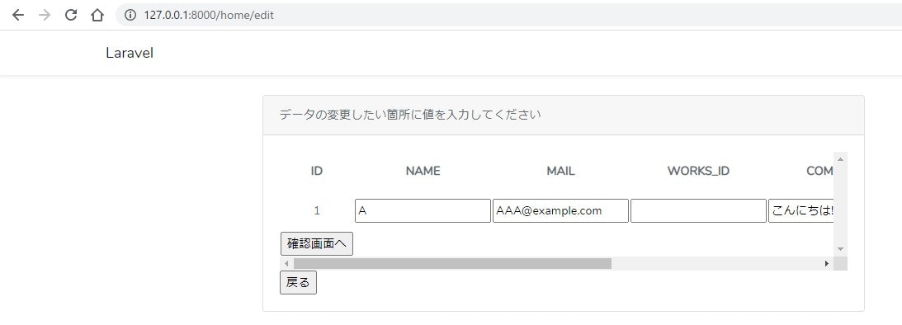Go to the browser home page icon

pyautogui.click(x=97, y=15)
